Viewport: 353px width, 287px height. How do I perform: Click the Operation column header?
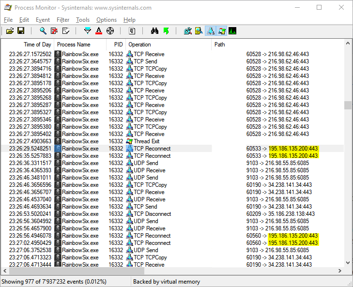coord(169,45)
